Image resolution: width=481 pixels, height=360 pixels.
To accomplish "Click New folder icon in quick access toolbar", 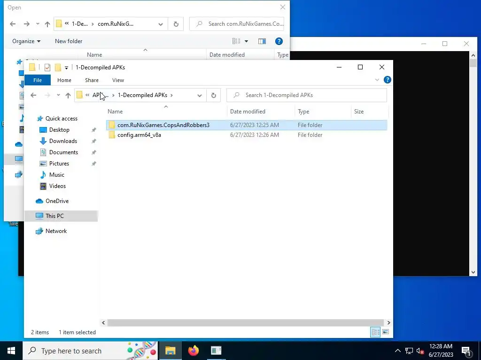I will [x=58, y=67].
